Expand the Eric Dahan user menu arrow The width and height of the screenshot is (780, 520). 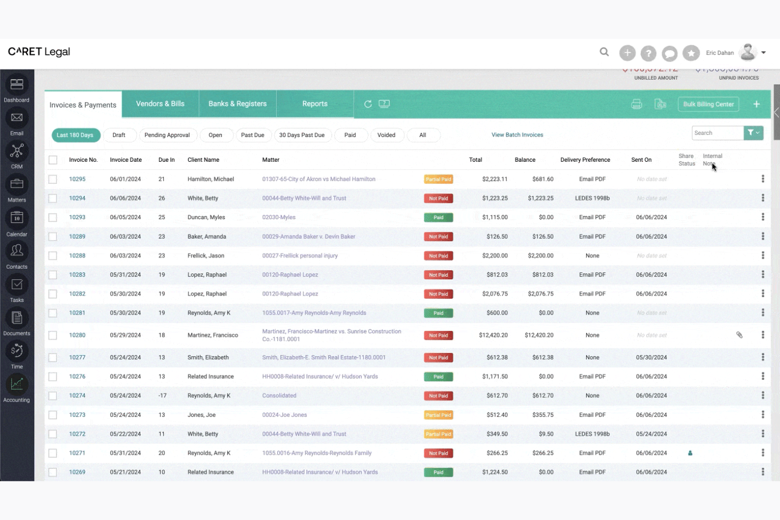pyautogui.click(x=763, y=53)
